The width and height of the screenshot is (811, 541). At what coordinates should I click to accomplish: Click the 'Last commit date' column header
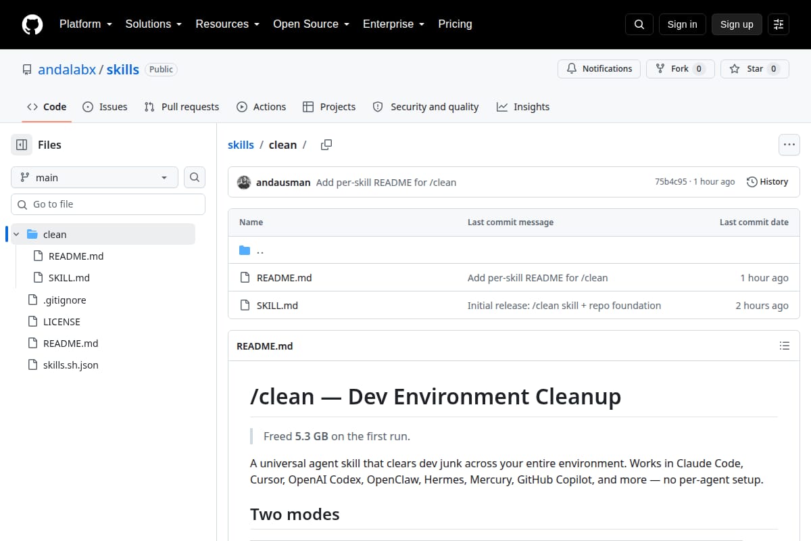(x=754, y=222)
